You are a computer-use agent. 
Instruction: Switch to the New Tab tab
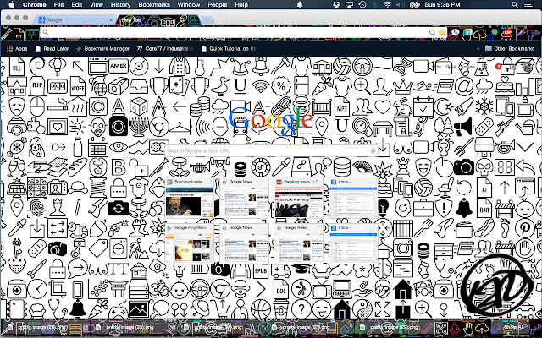(158, 20)
